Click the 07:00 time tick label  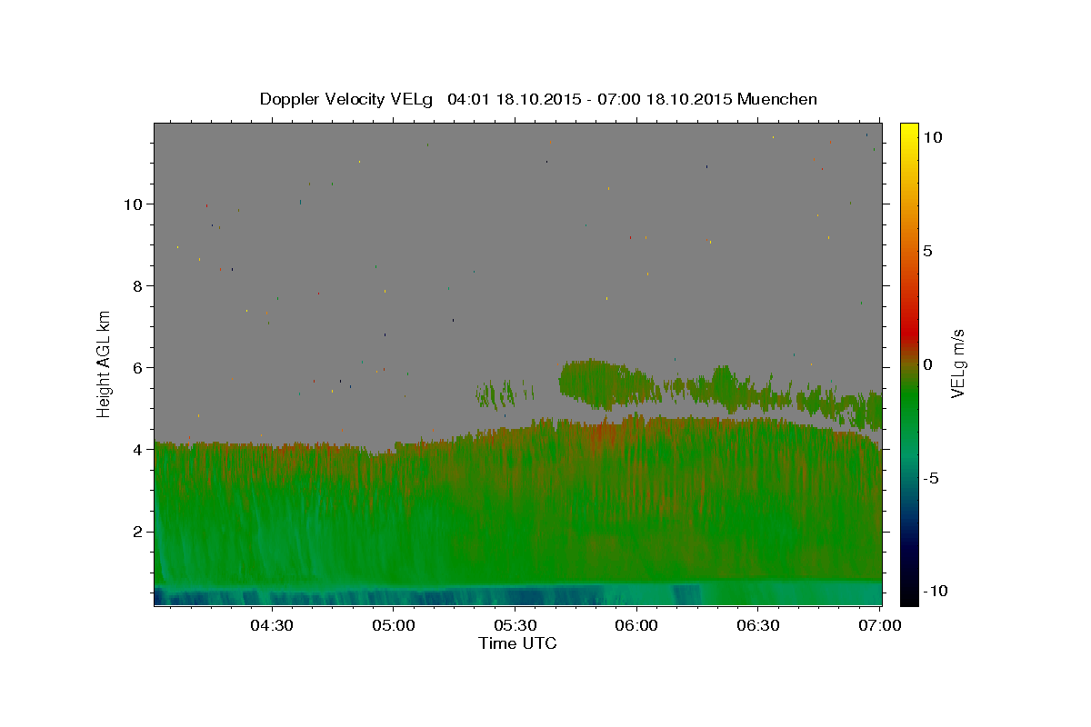880,625
